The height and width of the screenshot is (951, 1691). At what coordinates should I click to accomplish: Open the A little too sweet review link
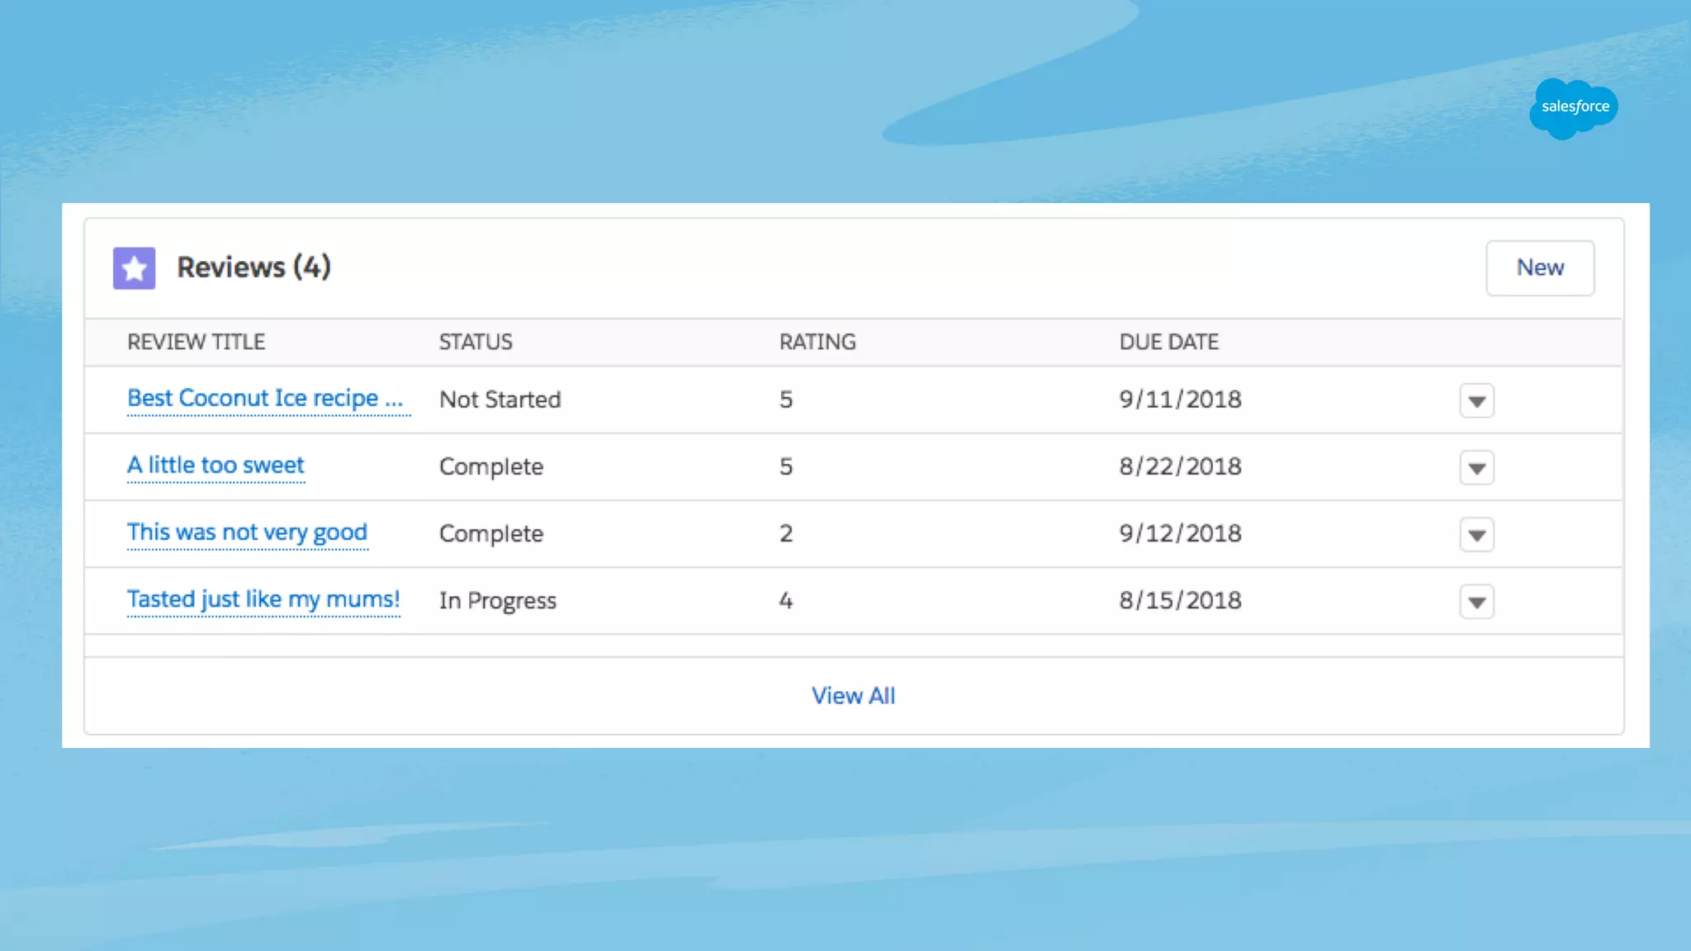click(216, 466)
